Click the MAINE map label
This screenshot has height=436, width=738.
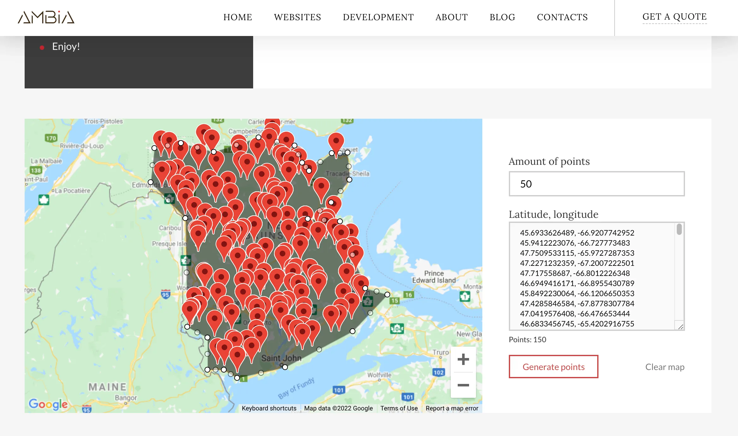pyautogui.click(x=107, y=387)
